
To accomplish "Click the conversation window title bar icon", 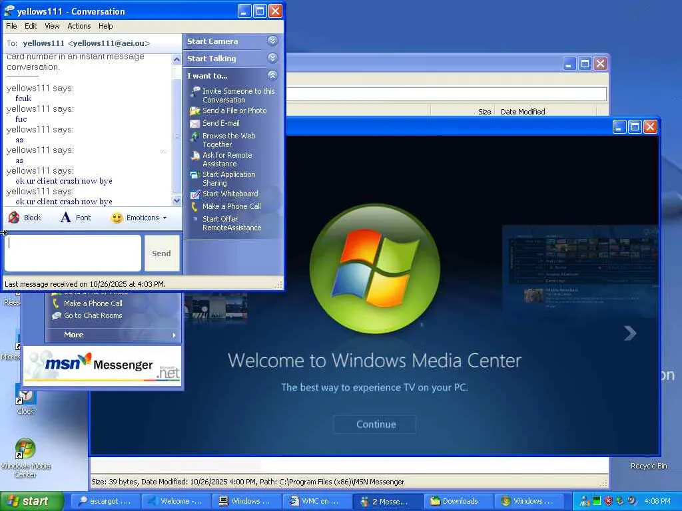I will (x=9, y=11).
